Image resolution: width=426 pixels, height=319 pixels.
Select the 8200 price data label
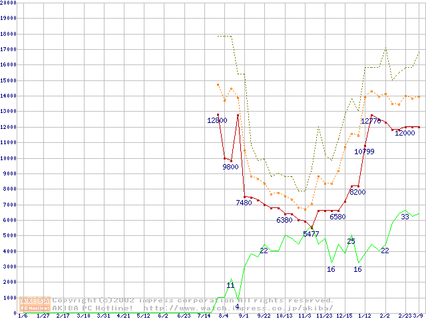(x=357, y=192)
